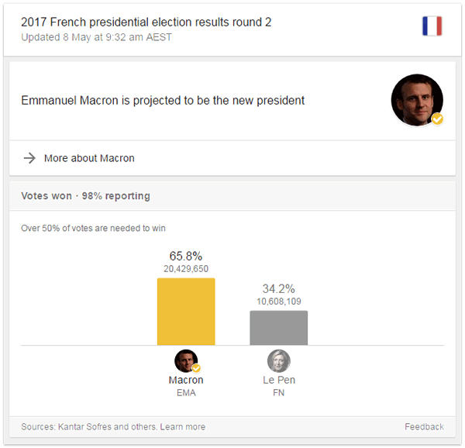The image size is (465, 448).
Task: Click the FN party abbreviation
Action: (279, 393)
